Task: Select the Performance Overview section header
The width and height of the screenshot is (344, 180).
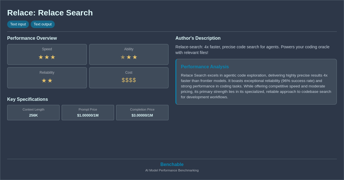Action: [32, 38]
